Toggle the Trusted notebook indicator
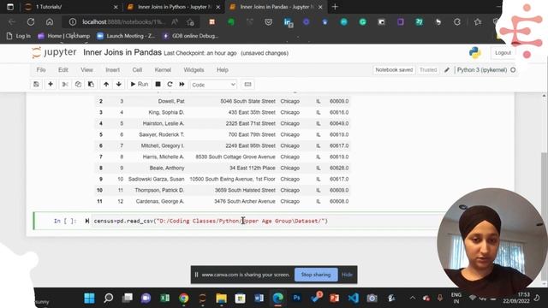 point(428,70)
